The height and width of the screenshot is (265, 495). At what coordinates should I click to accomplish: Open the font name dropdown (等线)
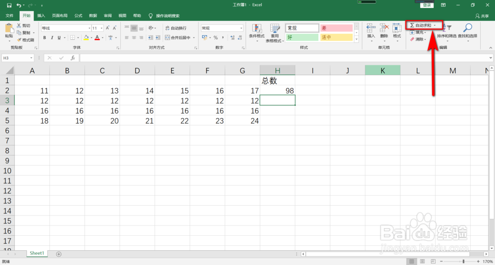coord(89,28)
